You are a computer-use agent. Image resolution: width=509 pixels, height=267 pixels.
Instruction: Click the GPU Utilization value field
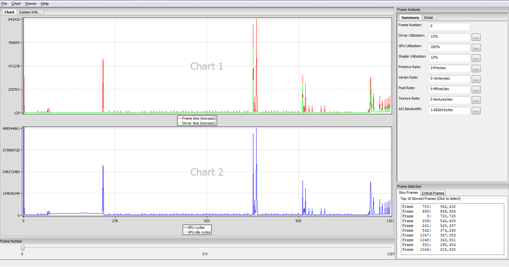(x=449, y=47)
